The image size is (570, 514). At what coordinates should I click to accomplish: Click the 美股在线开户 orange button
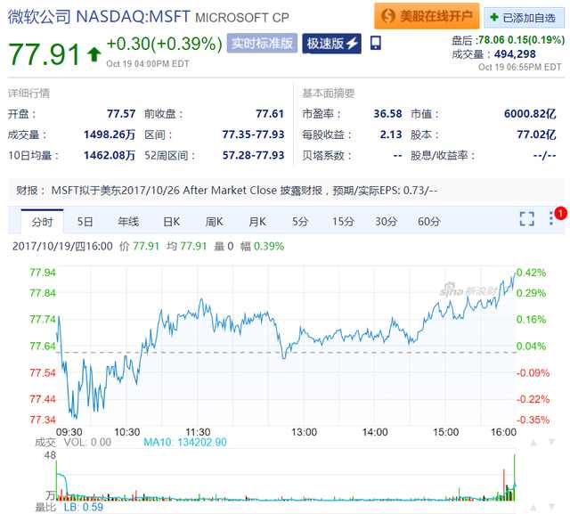tap(427, 16)
